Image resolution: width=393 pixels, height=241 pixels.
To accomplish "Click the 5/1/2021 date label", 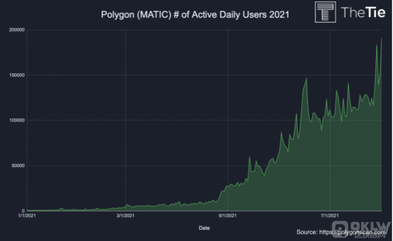I will pos(227,216).
